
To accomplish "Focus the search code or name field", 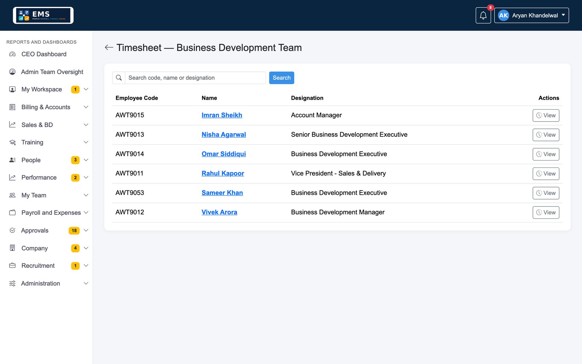I will [195, 78].
